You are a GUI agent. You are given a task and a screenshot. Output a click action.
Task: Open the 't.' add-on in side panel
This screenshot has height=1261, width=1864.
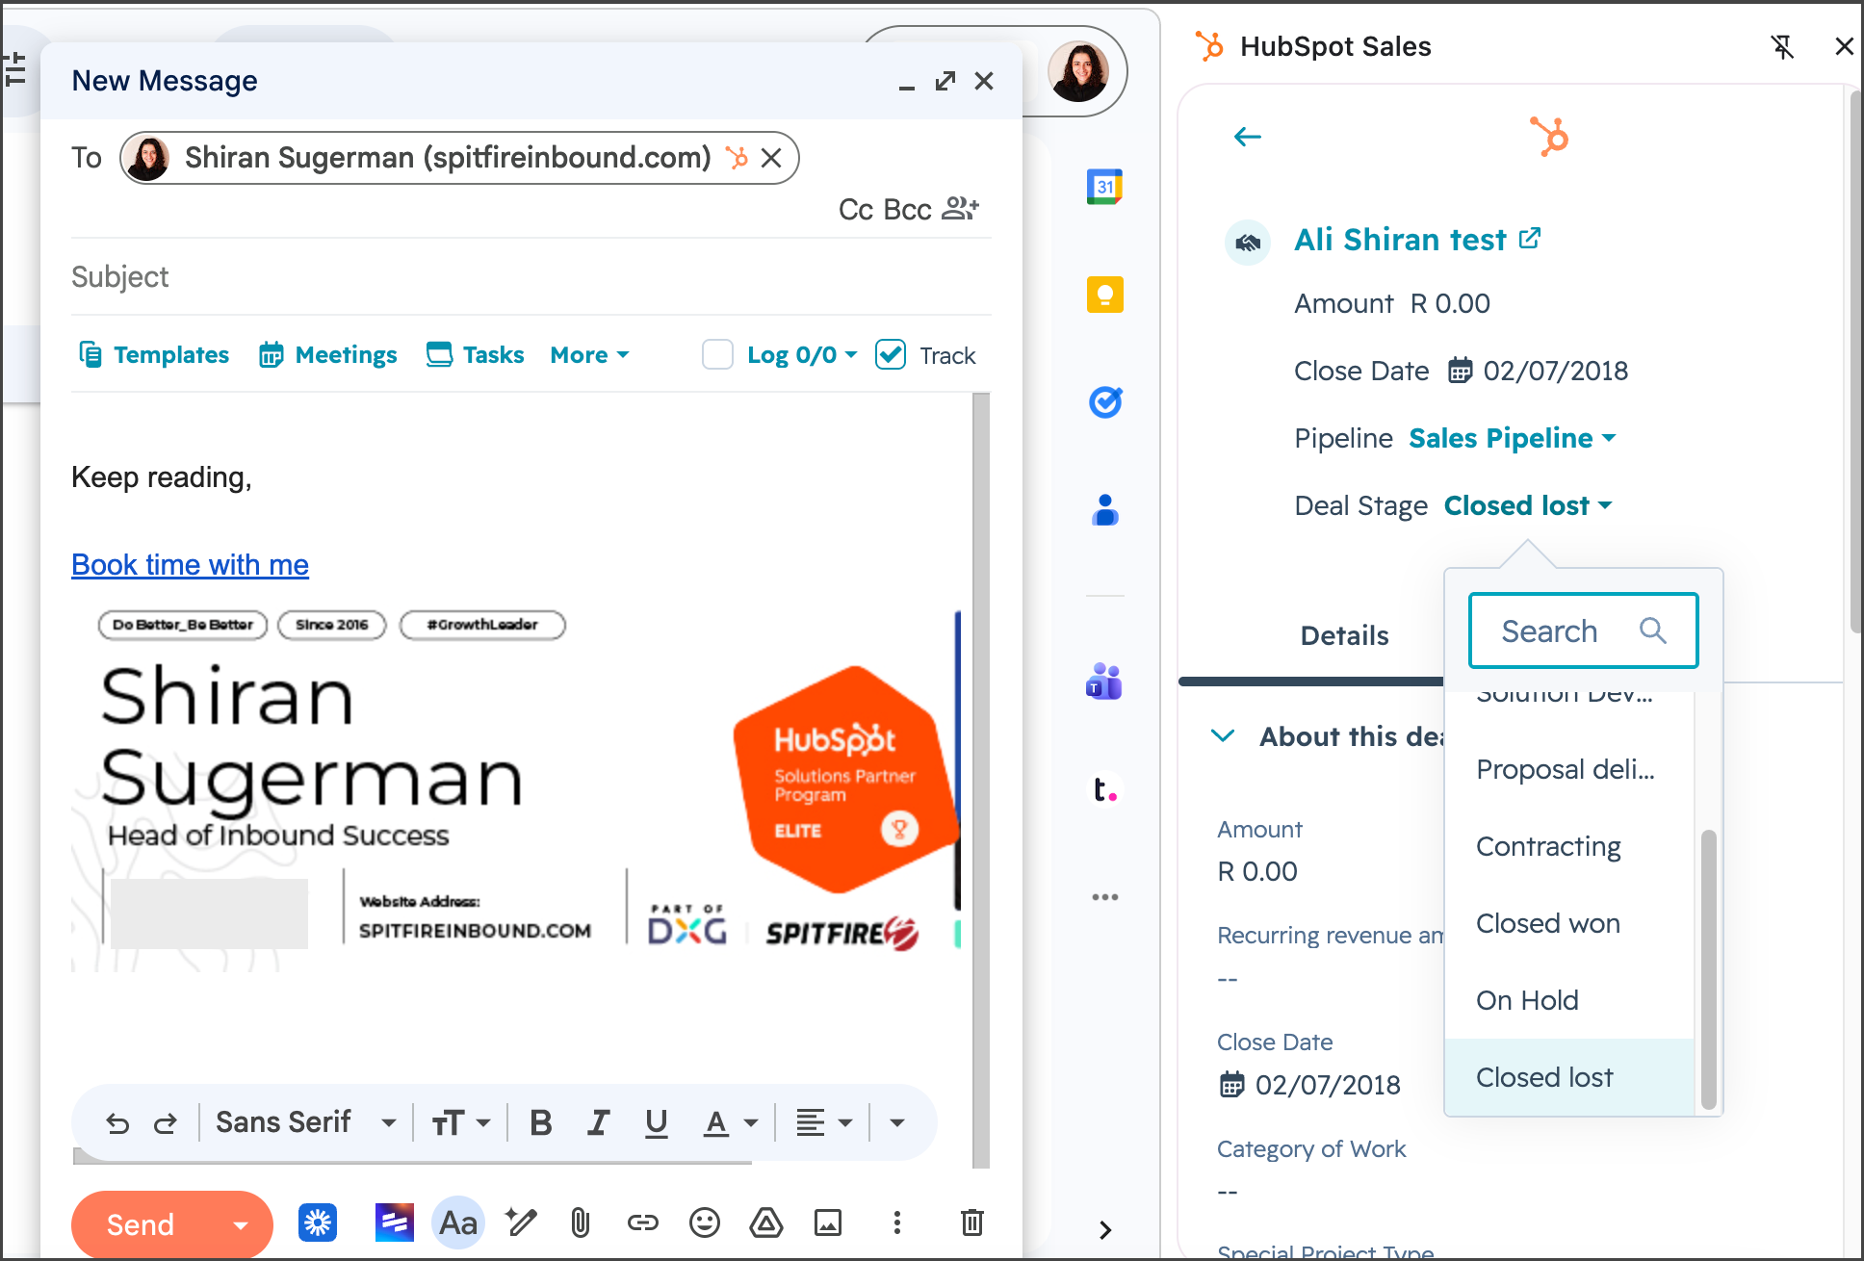pyautogui.click(x=1104, y=789)
